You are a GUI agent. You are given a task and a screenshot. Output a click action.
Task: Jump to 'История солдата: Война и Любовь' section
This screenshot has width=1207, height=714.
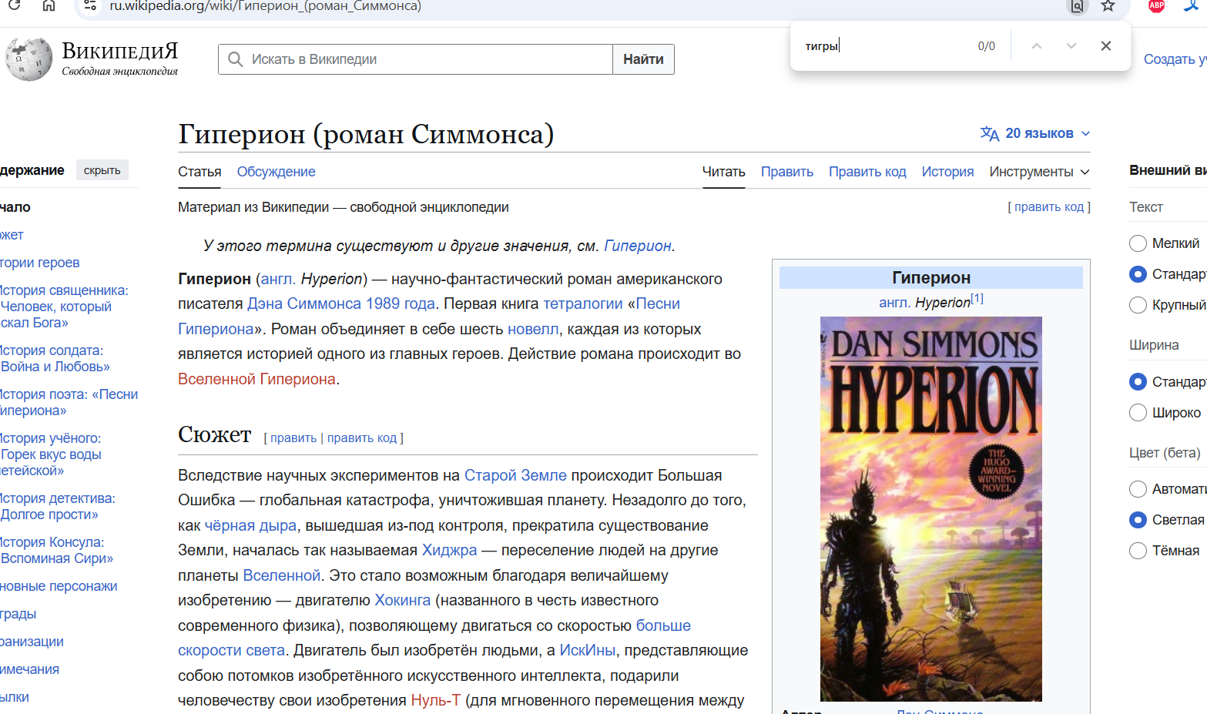click(55, 359)
